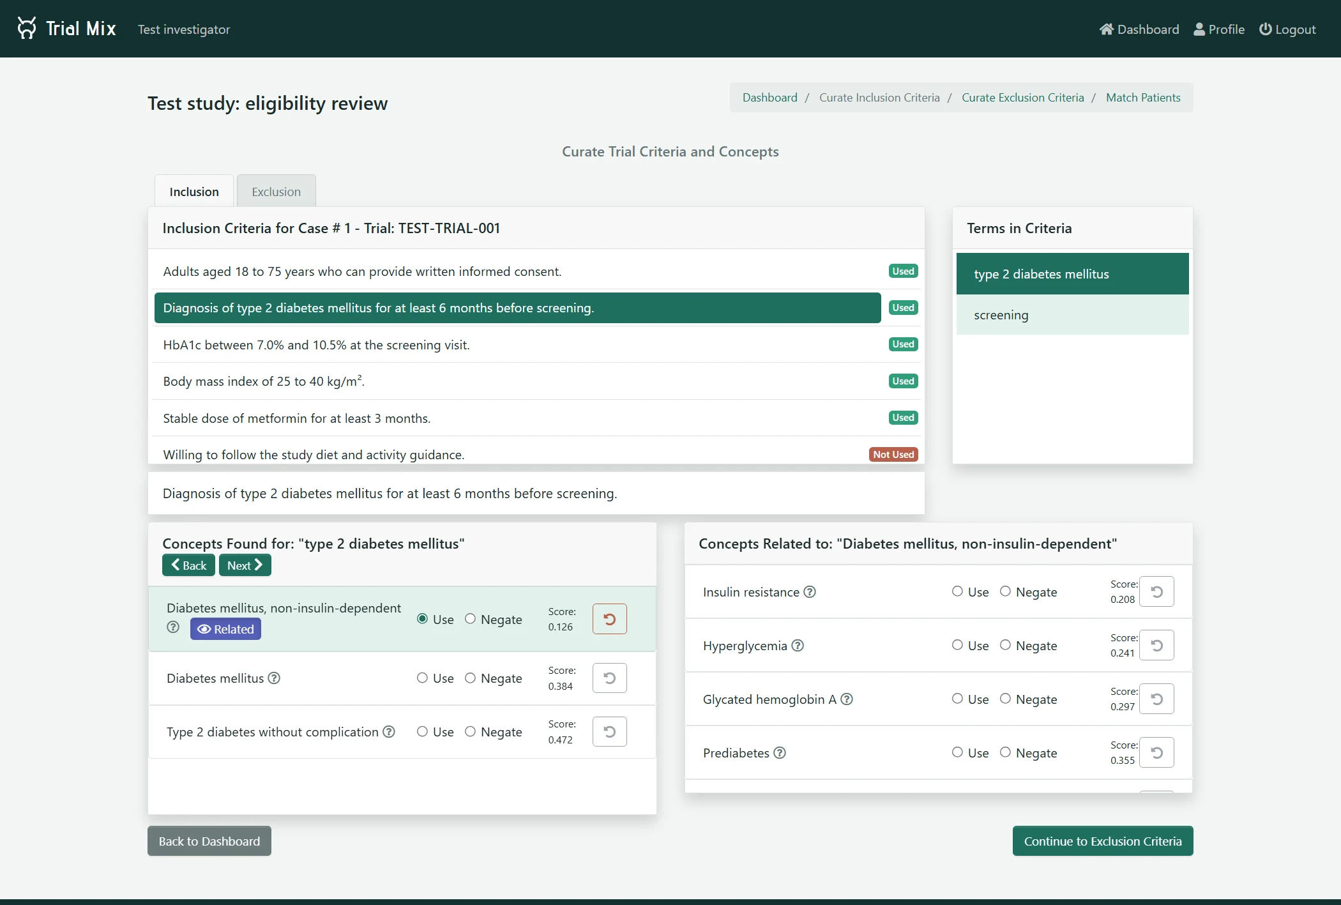This screenshot has width=1341, height=905.
Task: Open Dashboard breadcrumb link
Action: coord(769,98)
